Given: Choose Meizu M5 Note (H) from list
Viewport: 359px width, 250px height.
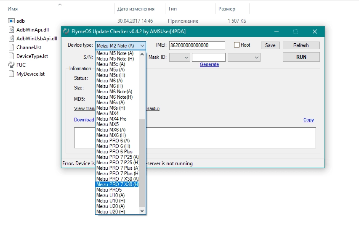Looking at the screenshot, I should coord(117,59).
